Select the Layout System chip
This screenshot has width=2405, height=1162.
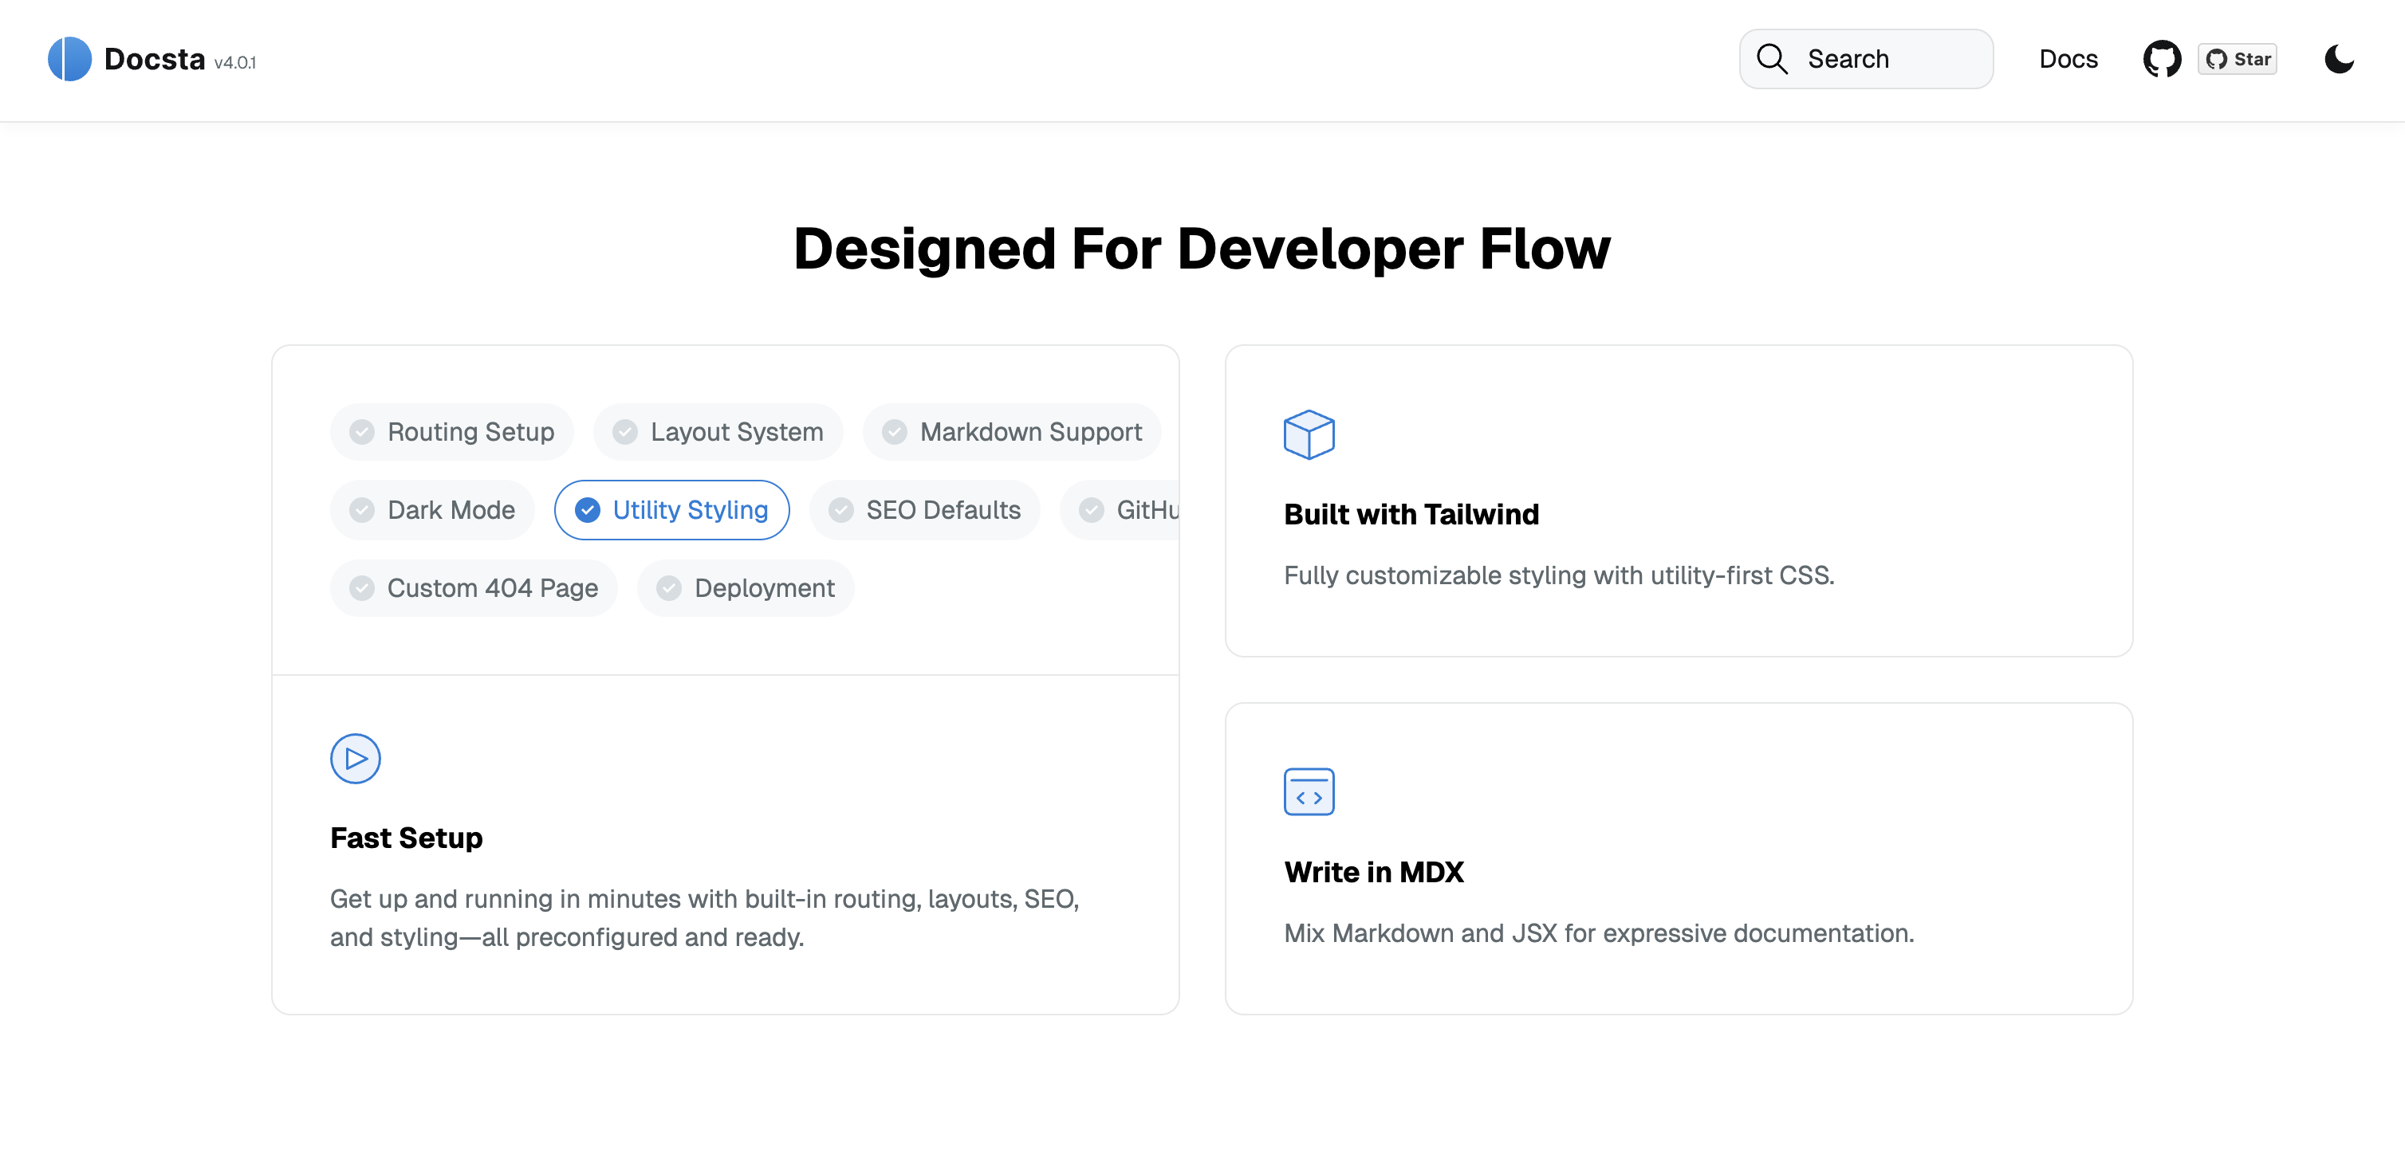[718, 432]
